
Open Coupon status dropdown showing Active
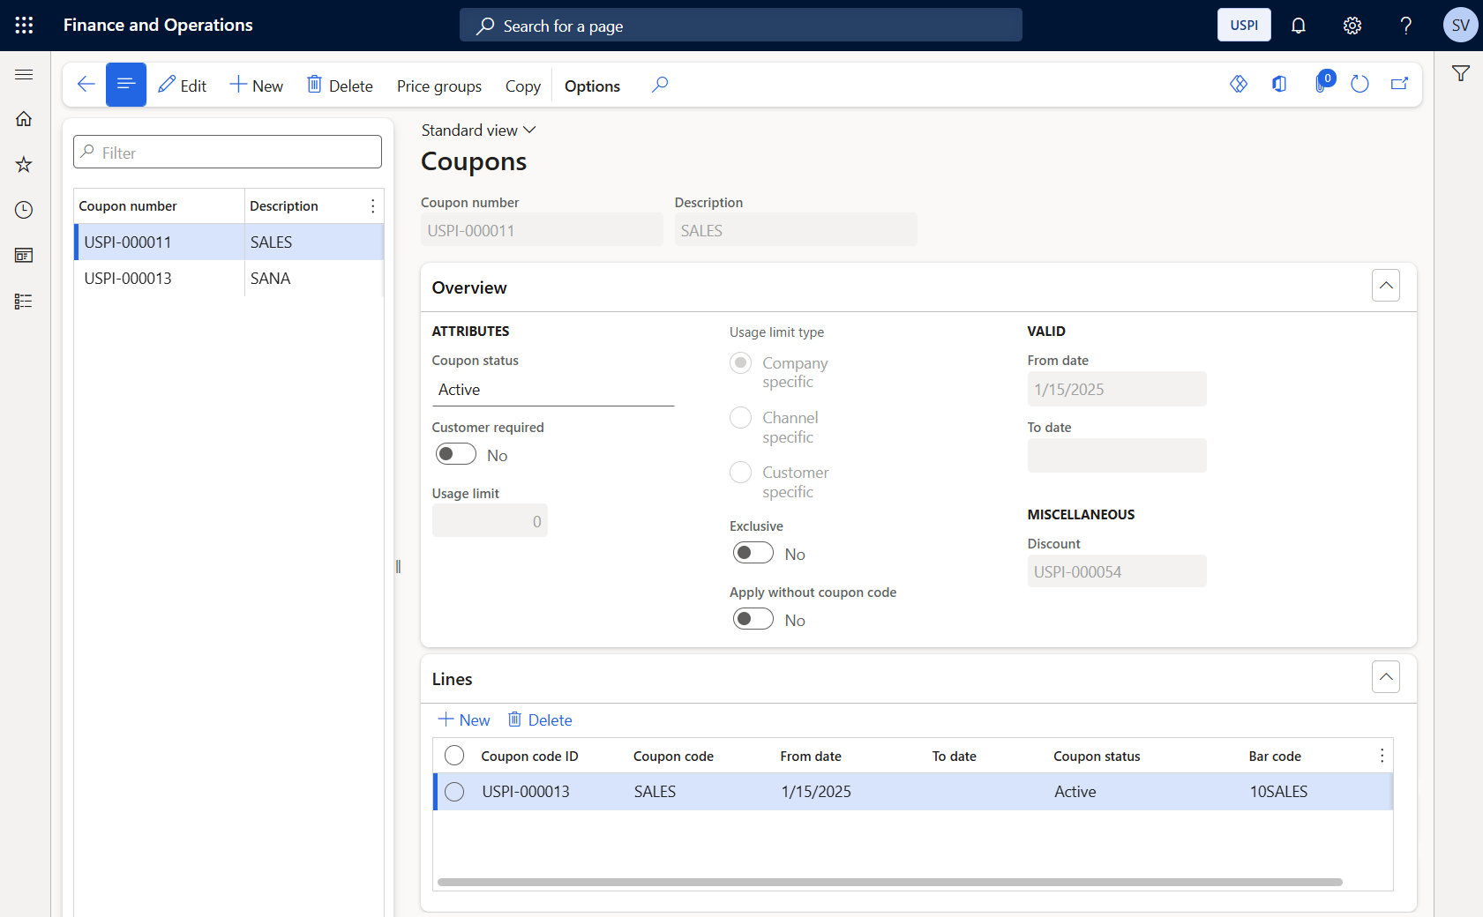(553, 390)
